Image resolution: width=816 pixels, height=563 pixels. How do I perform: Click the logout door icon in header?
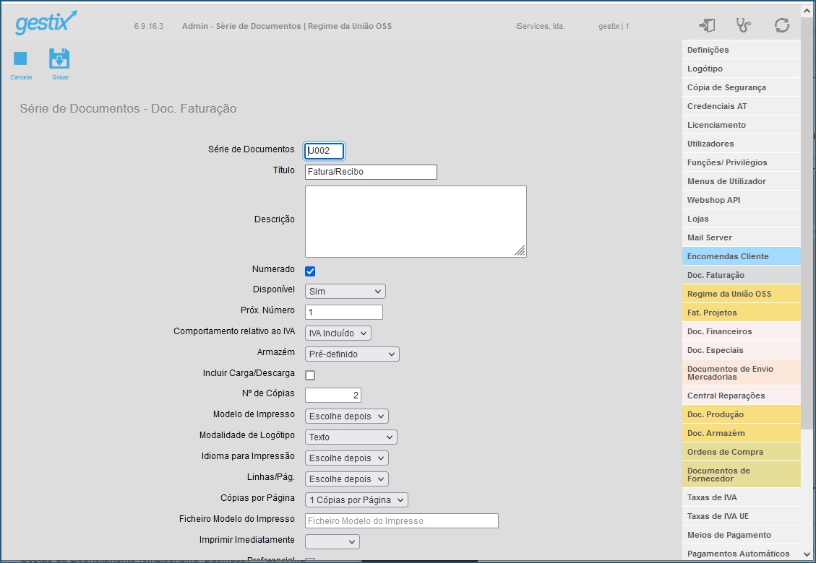707,25
